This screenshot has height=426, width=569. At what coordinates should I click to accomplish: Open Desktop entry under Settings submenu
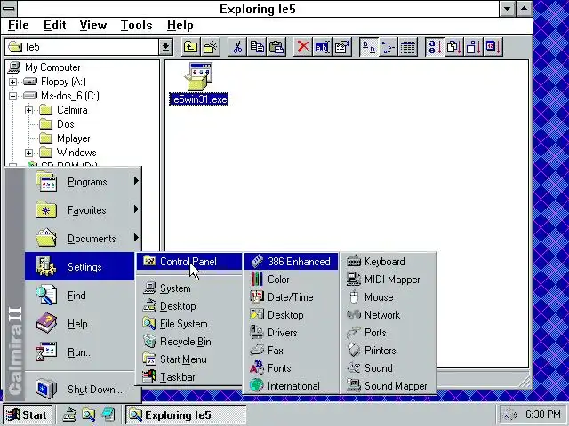[189, 306]
